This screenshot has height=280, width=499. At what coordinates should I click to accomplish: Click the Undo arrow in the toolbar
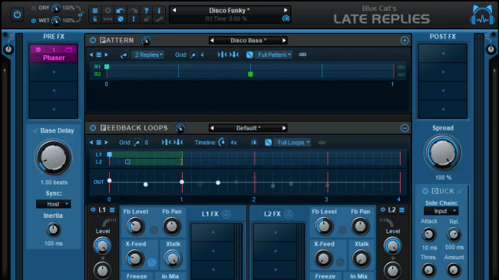point(121,11)
